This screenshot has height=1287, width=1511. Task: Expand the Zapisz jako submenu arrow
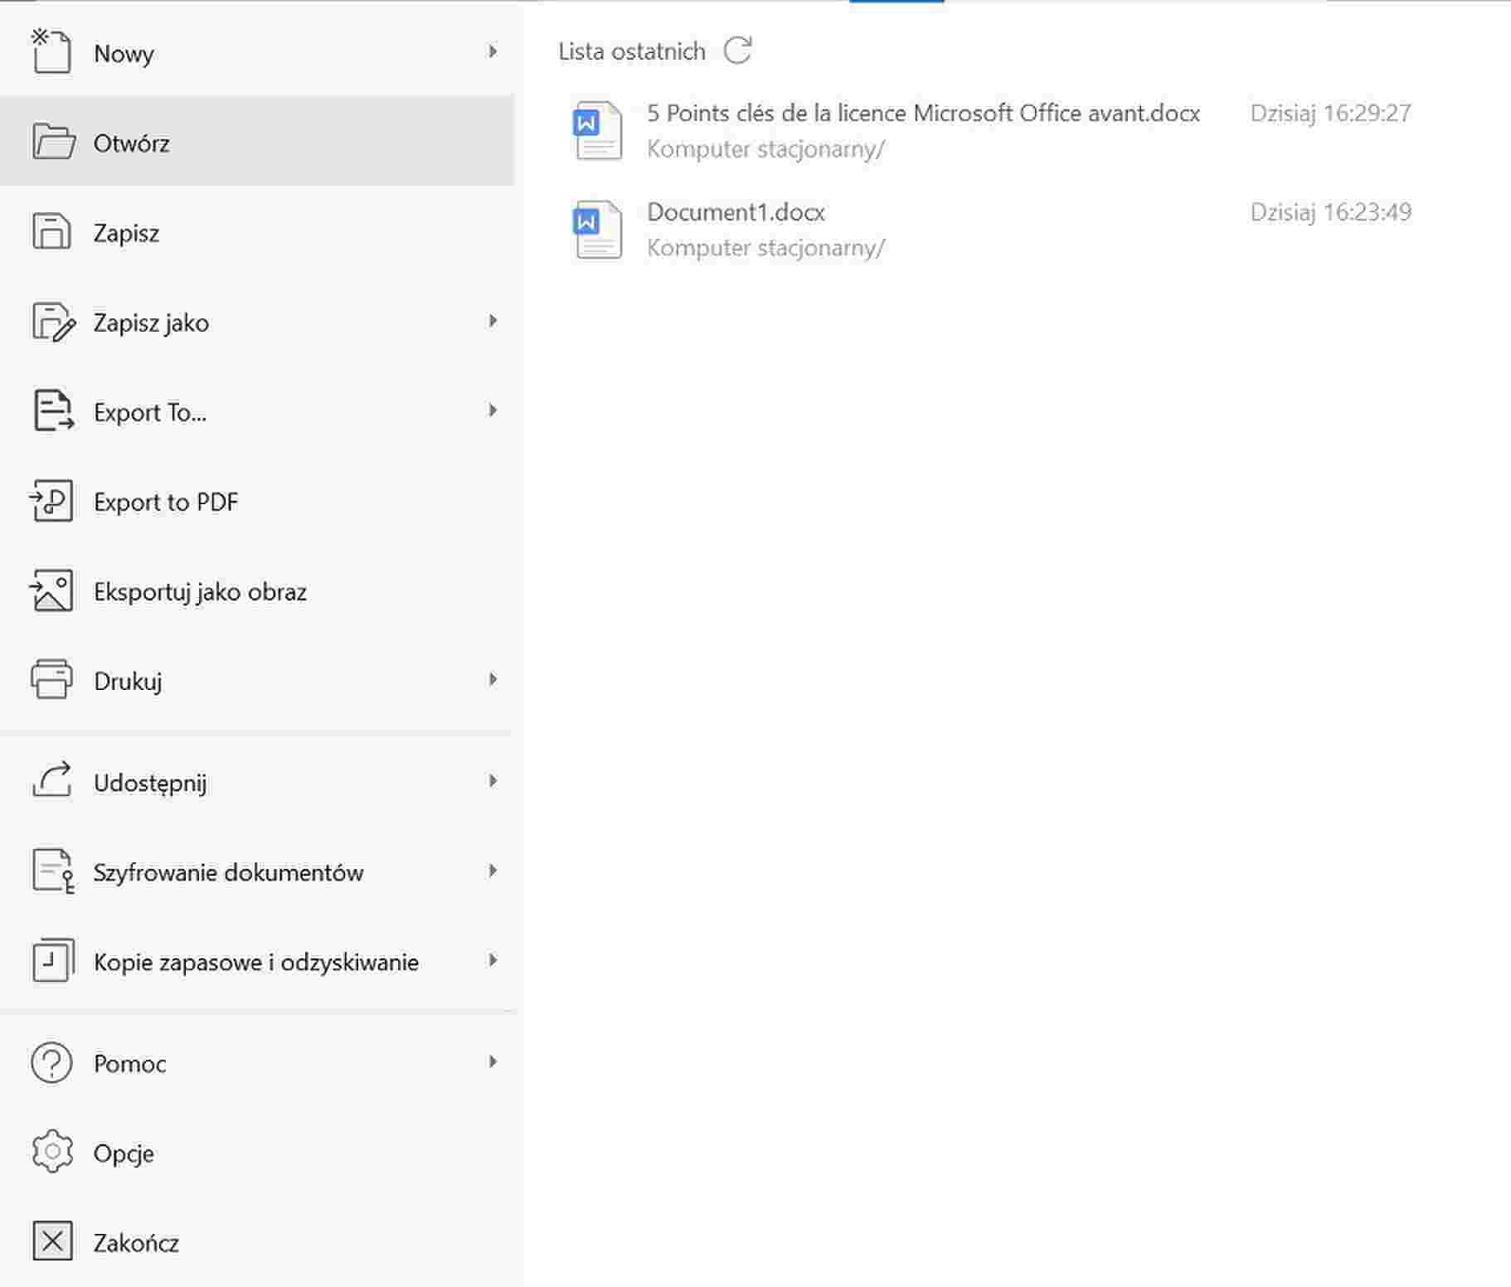(493, 321)
